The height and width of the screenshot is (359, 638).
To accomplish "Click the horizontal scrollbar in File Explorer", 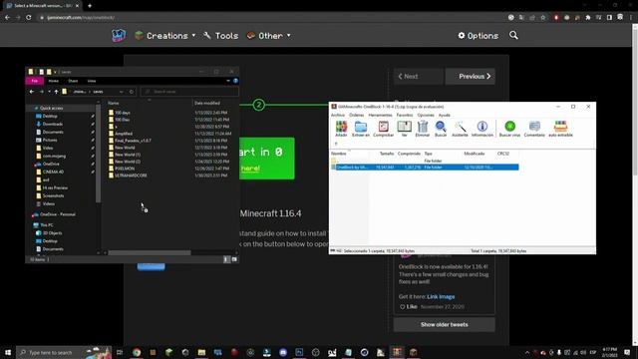I will [x=149, y=252].
